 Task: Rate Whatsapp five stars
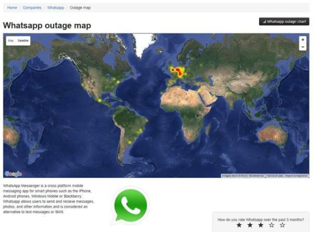click(282, 225)
